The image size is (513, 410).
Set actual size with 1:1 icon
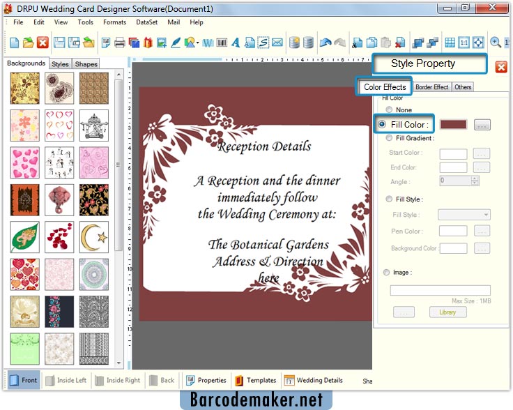(464, 43)
